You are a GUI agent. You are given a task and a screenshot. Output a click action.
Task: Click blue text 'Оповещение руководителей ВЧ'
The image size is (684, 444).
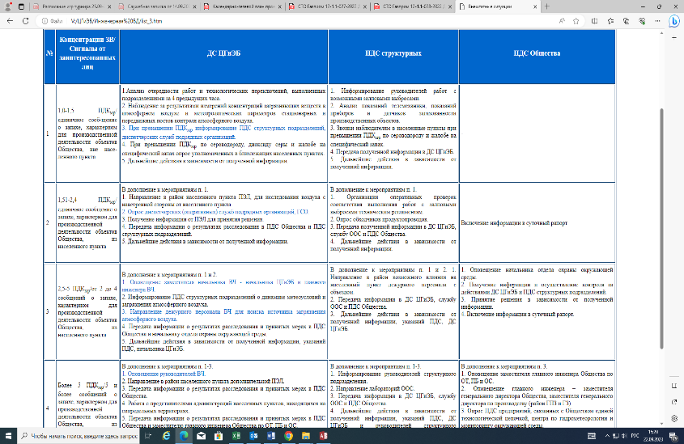pos(166,374)
